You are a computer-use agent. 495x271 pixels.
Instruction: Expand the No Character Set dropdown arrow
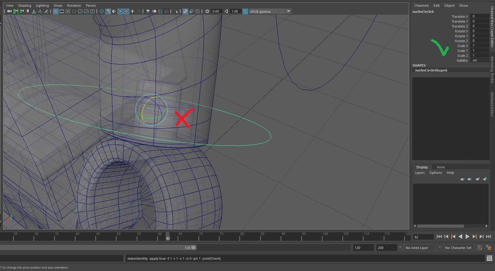(440, 247)
